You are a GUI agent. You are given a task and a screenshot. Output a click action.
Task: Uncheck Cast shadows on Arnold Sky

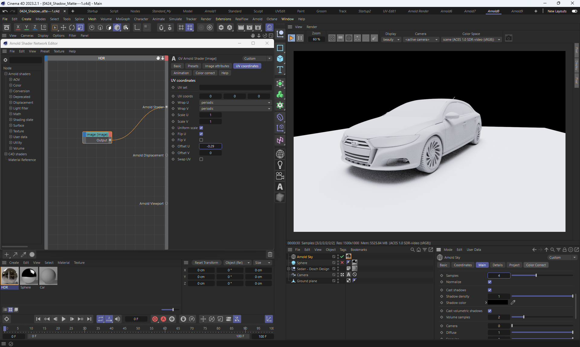(x=490, y=290)
